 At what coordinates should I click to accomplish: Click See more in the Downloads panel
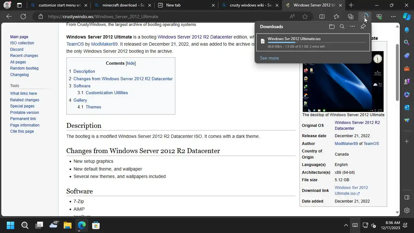[269, 58]
